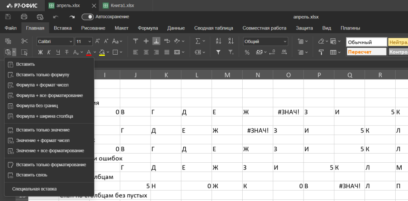
Task: Click the Copy style paint roller
Action: (322, 52)
